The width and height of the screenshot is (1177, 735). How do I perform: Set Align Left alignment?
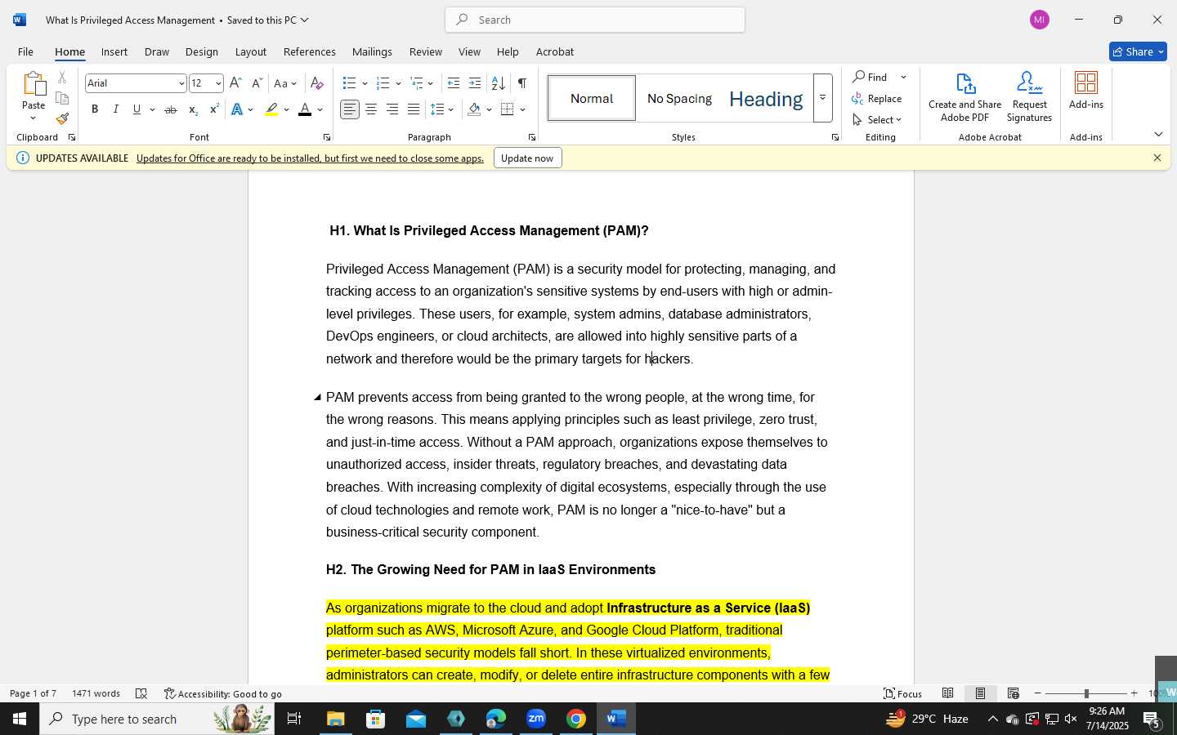pos(350,109)
